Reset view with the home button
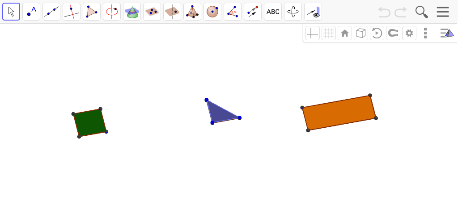The height and width of the screenshot is (201, 458). click(x=345, y=33)
